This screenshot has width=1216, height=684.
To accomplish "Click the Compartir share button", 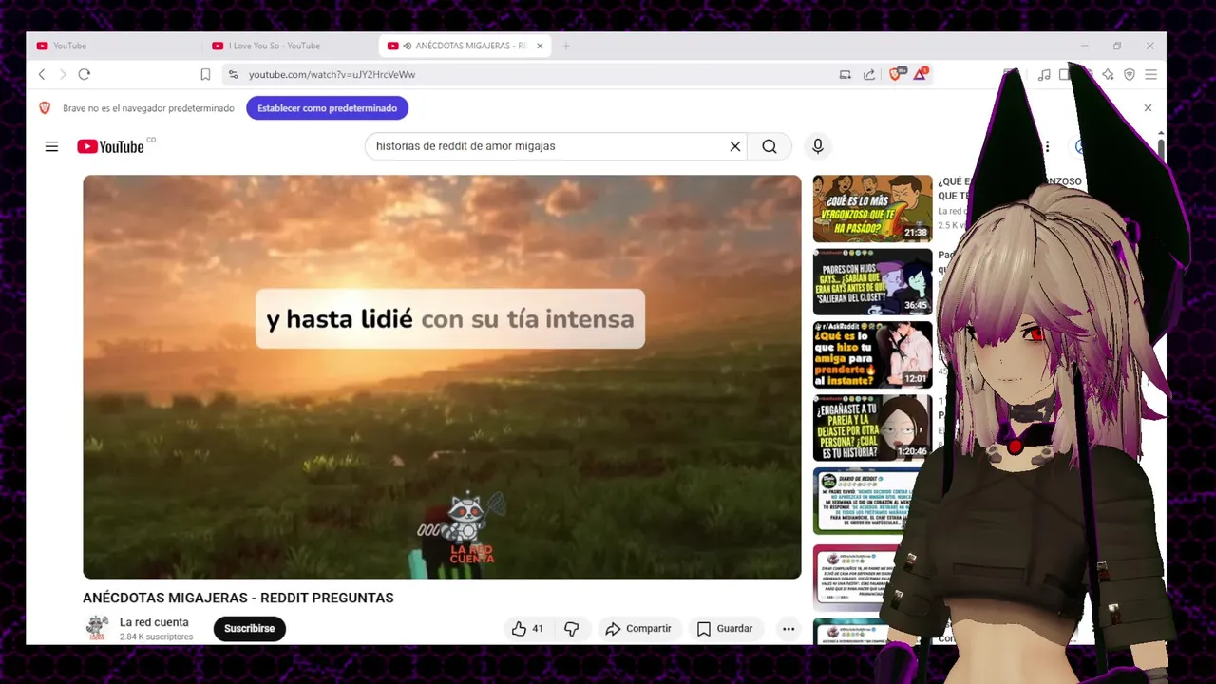I will (x=638, y=628).
